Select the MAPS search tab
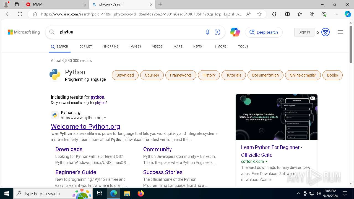This screenshot has height=199, width=354. click(x=178, y=46)
